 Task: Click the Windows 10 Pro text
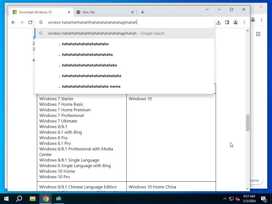click(54, 177)
